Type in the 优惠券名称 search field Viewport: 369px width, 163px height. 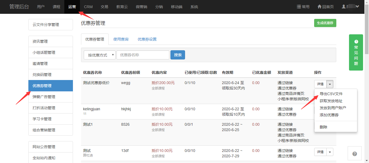(143, 55)
